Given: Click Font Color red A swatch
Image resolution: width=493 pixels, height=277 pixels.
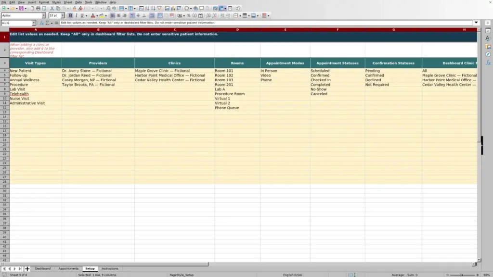Looking at the screenshot, I should coord(93,16).
